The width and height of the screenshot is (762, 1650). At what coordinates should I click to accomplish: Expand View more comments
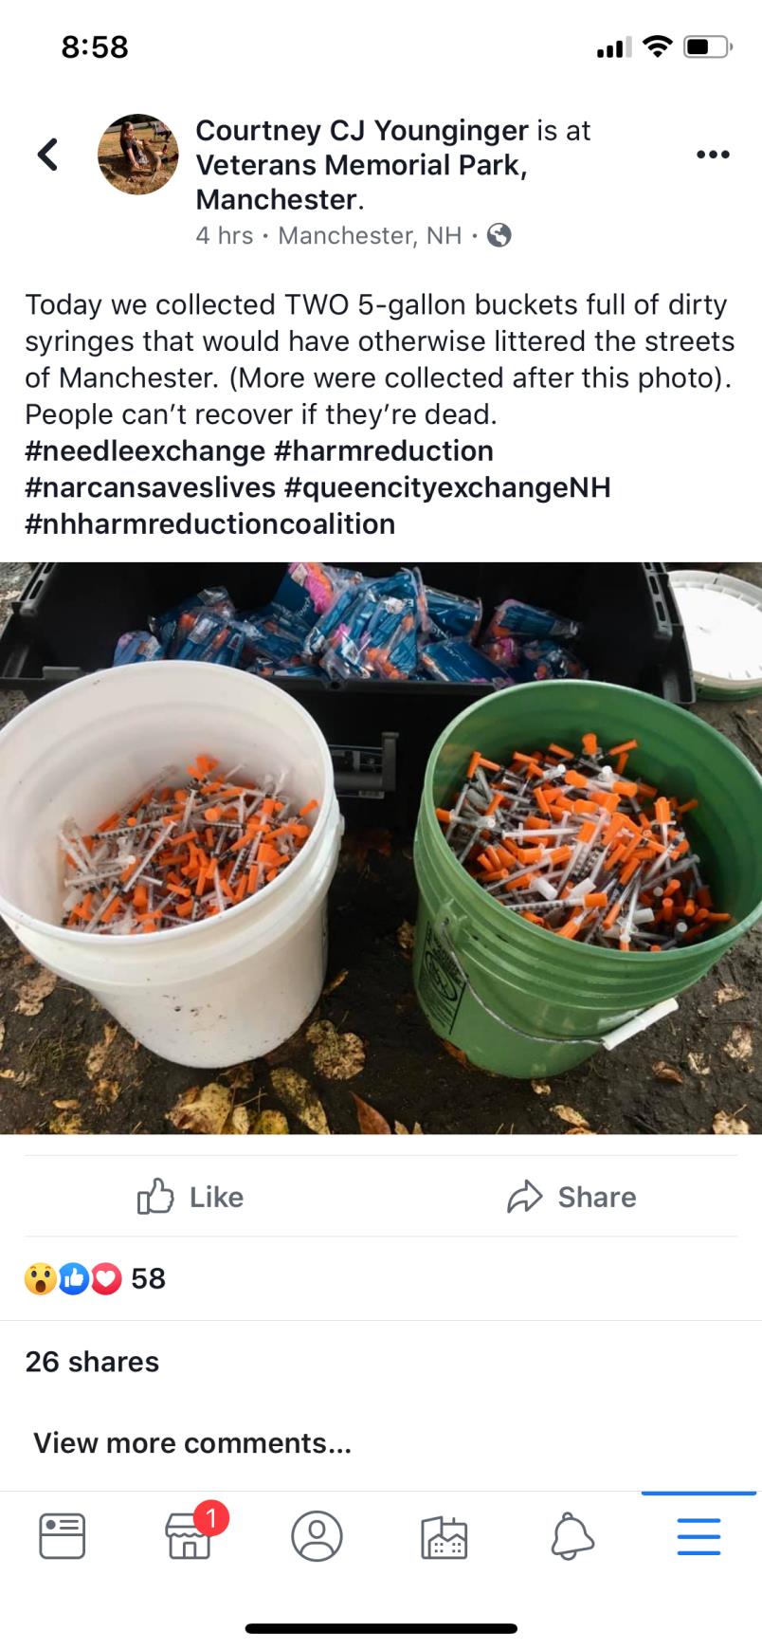tap(192, 1443)
